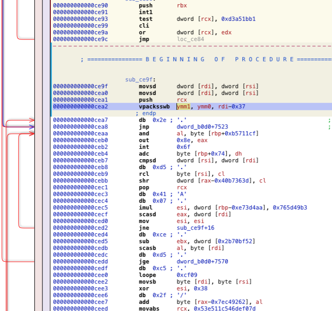Select operand dword_b0d0+7523 on the jnp line
This screenshot has width=332, height=311.
point(202,126)
